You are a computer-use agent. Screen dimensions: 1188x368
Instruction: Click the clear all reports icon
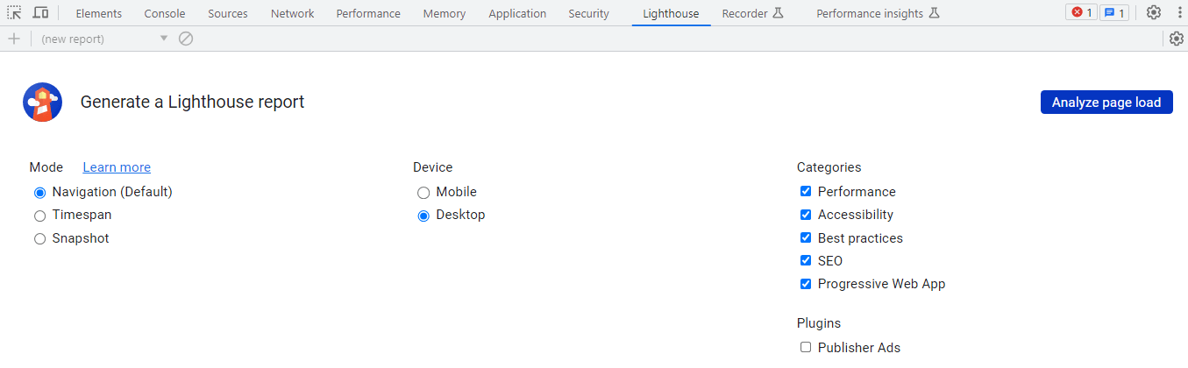(x=186, y=39)
